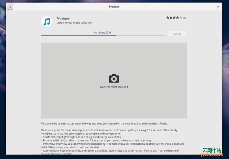Click the 'Browse artist photos' bullet line
This screenshot has width=229, height=159.
(x=96, y=140)
